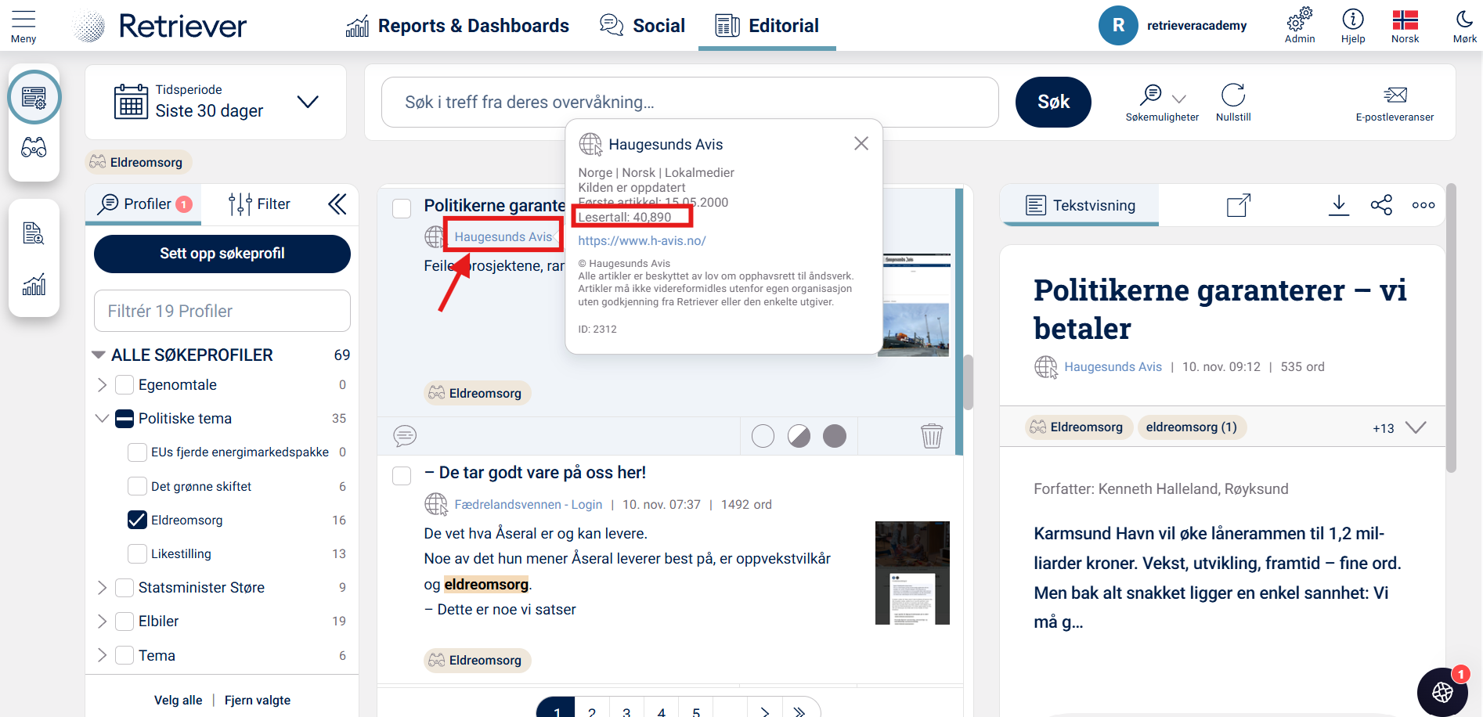Check the Likestilling profile
The height and width of the screenshot is (717, 1483).
pos(137,554)
